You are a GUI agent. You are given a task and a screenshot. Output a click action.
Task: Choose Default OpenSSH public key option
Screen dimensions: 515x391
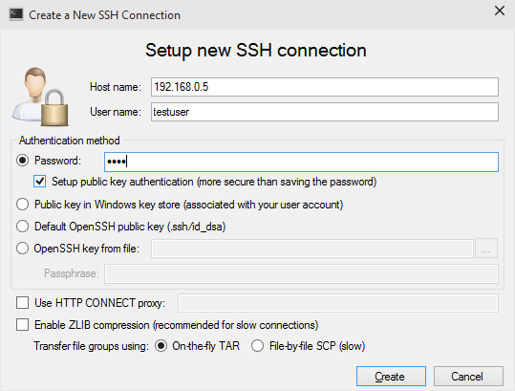(x=22, y=227)
